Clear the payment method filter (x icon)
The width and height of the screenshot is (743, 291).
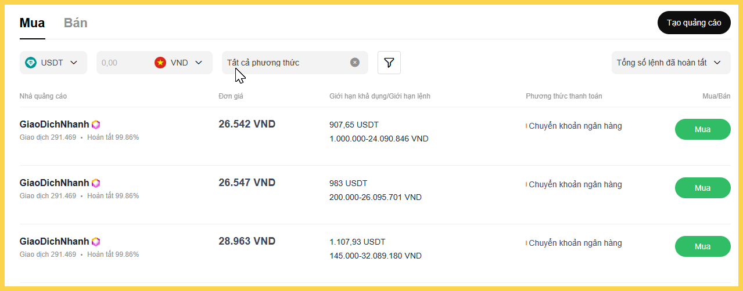pyautogui.click(x=355, y=63)
